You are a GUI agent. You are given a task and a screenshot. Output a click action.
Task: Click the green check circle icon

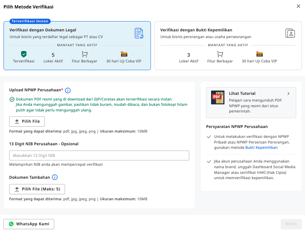pos(12,99)
